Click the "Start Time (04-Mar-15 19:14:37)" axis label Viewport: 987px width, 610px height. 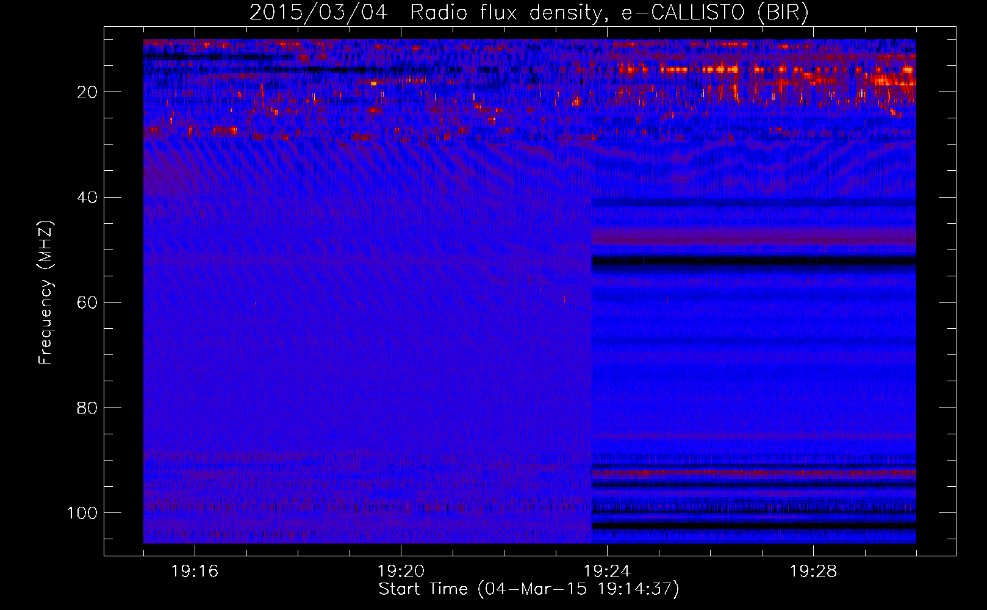tap(529, 589)
